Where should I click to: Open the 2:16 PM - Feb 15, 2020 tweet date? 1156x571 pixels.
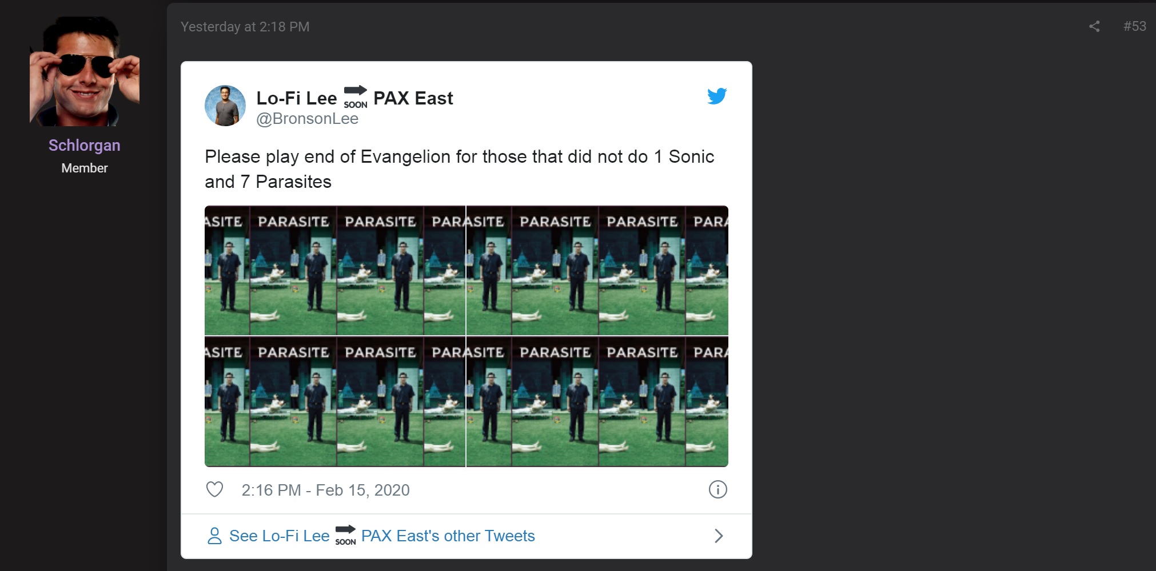pos(325,490)
